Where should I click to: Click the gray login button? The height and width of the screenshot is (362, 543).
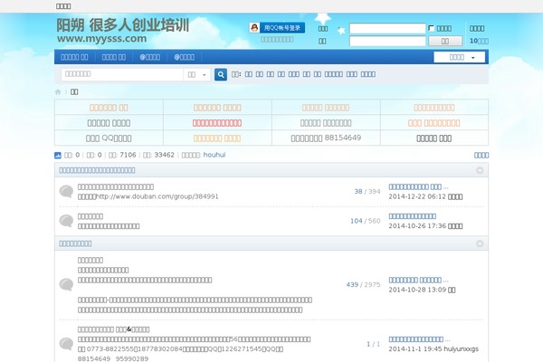coord(445,42)
